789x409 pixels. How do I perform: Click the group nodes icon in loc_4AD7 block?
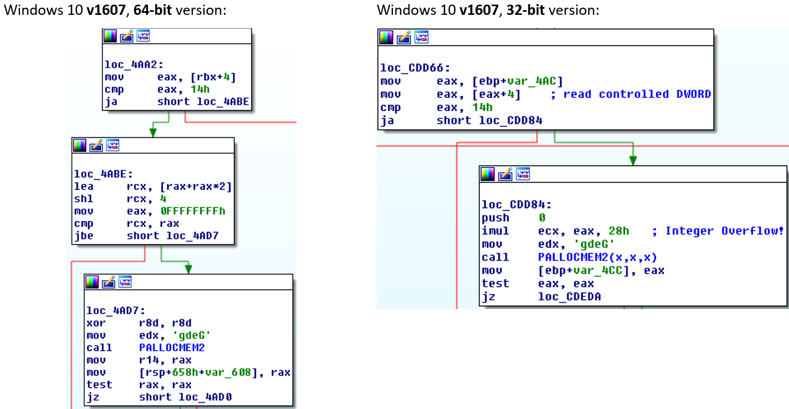pyautogui.click(x=125, y=282)
